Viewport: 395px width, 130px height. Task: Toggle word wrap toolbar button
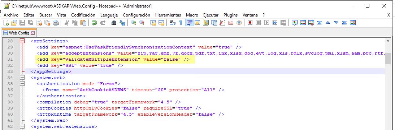pos(172,23)
